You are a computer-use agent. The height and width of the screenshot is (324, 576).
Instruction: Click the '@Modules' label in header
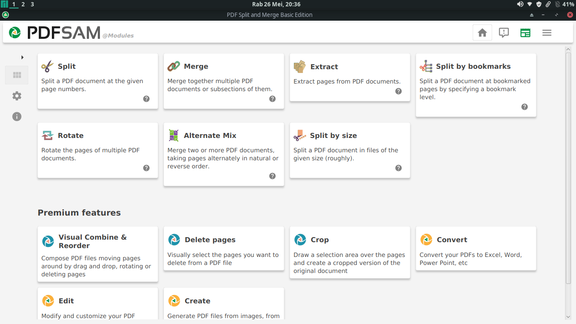pyautogui.click(x=118, y=36)
